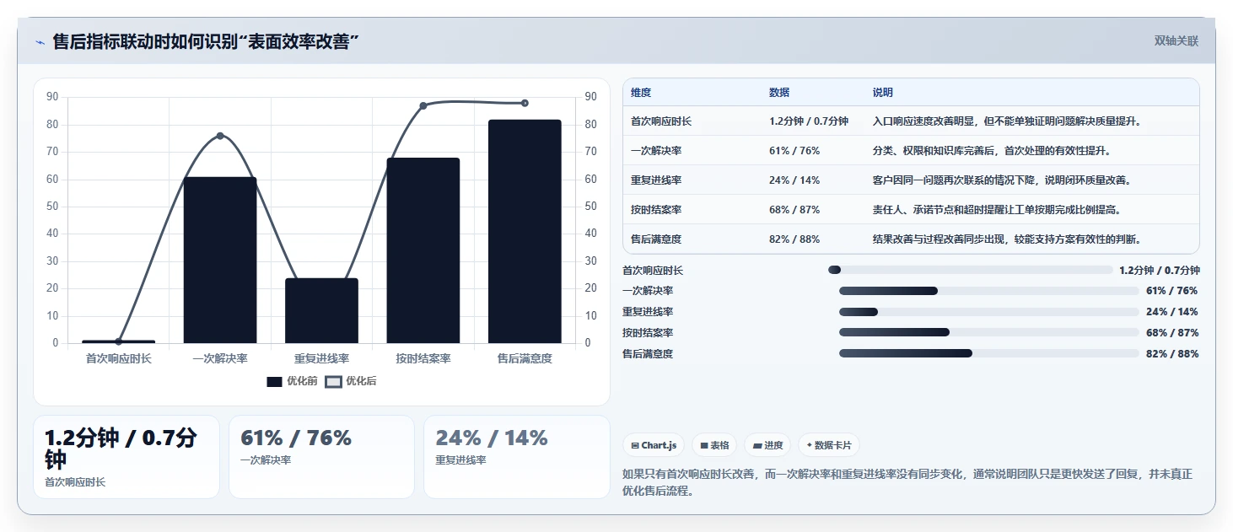Click the 表格 tag
1233x532 pixels.
[x=714, y=445]
